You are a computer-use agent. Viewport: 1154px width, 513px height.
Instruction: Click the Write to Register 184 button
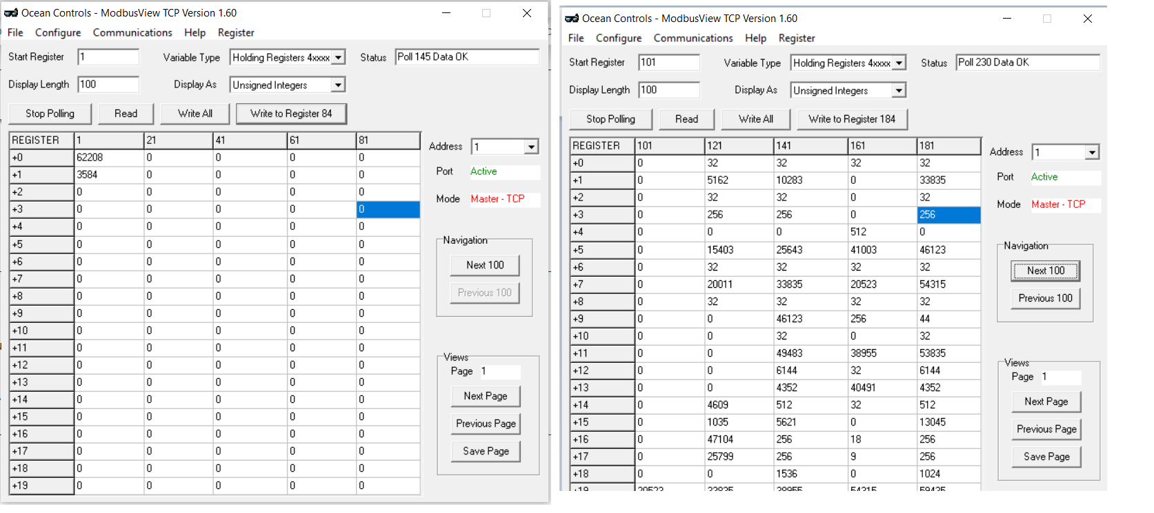click(852, 119)
